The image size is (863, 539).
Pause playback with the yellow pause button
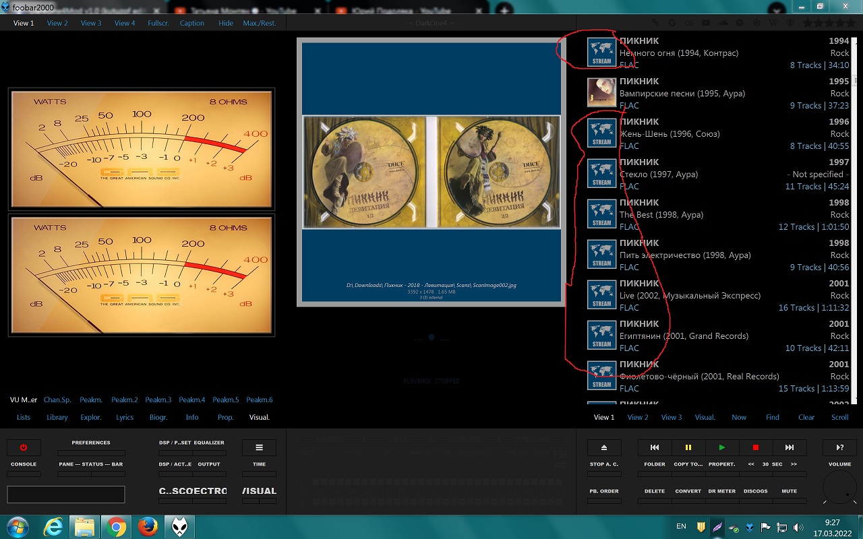[x=688, y=447]
